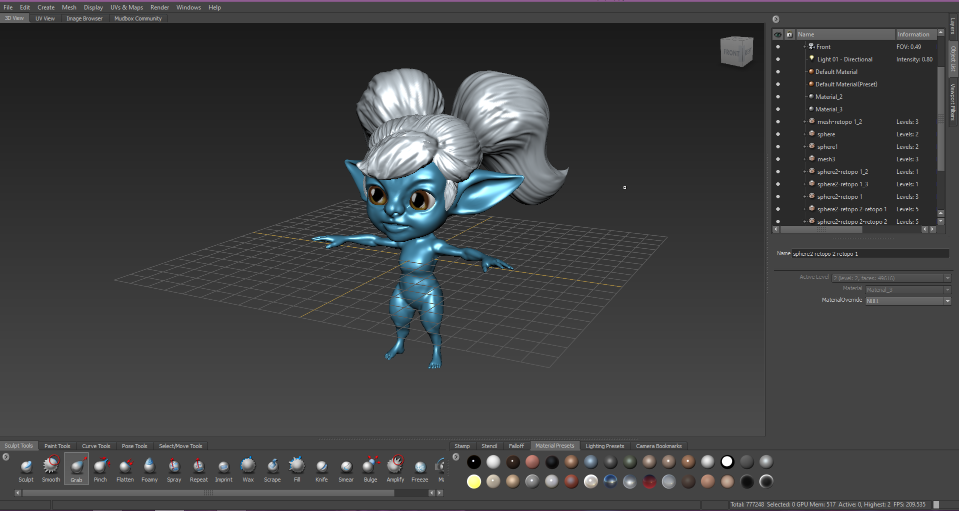Viewport: 959px width, 511px height.
Task: Select the Repeat tool
Action: [x=198, y=470]
